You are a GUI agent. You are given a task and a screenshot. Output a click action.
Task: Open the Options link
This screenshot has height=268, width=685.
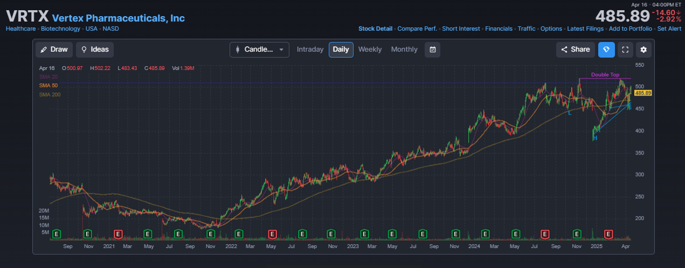click(x=551, y=29)
